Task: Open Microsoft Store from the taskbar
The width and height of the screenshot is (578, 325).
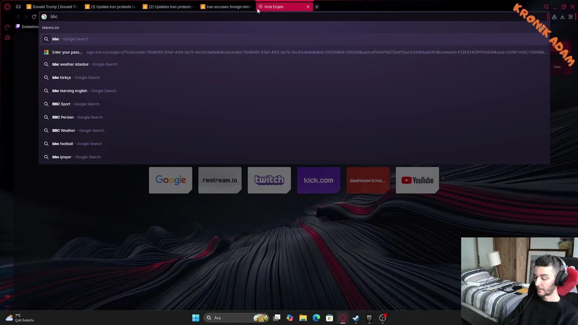Action: click(x=330, y=318)
